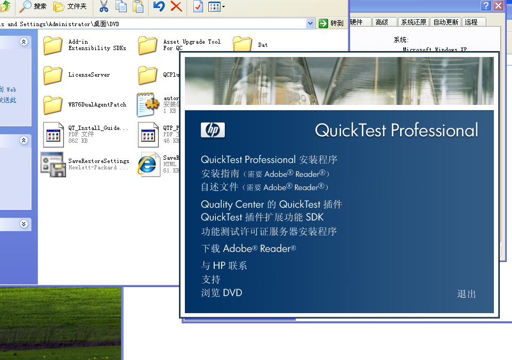Click the red Delete X icon
The width and height of the screenshot is (512, 360).
176,6
